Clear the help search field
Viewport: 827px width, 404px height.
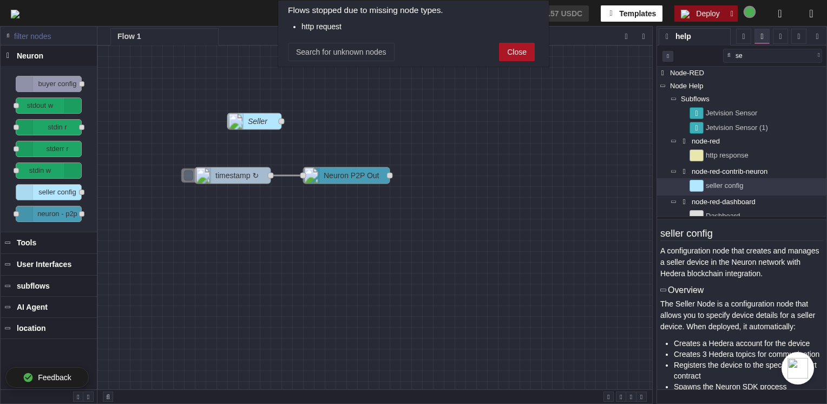(818, 55)
